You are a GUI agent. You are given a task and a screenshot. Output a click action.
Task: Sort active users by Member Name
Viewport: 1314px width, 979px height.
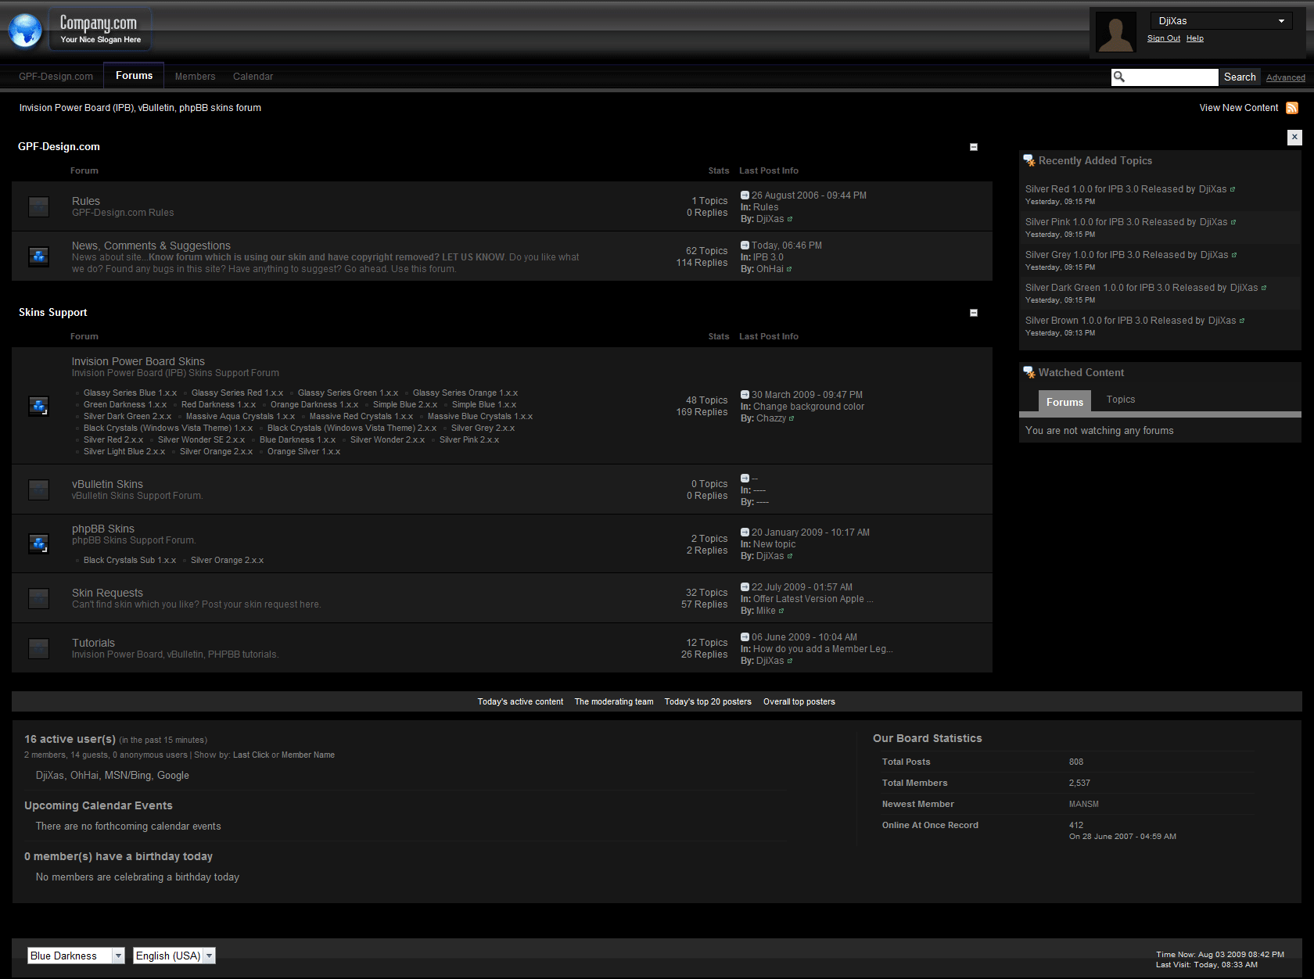point(308,755)
